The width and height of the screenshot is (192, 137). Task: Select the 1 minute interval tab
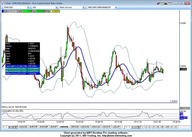(143, 127)
